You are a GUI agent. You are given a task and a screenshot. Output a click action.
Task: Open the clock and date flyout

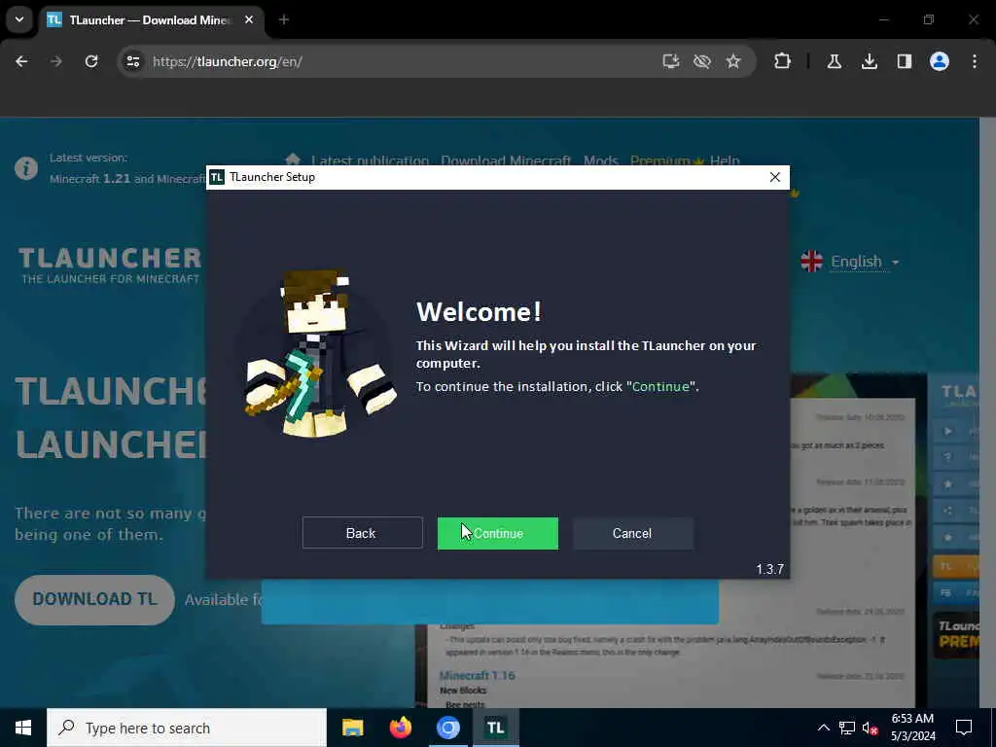[912, 728]
